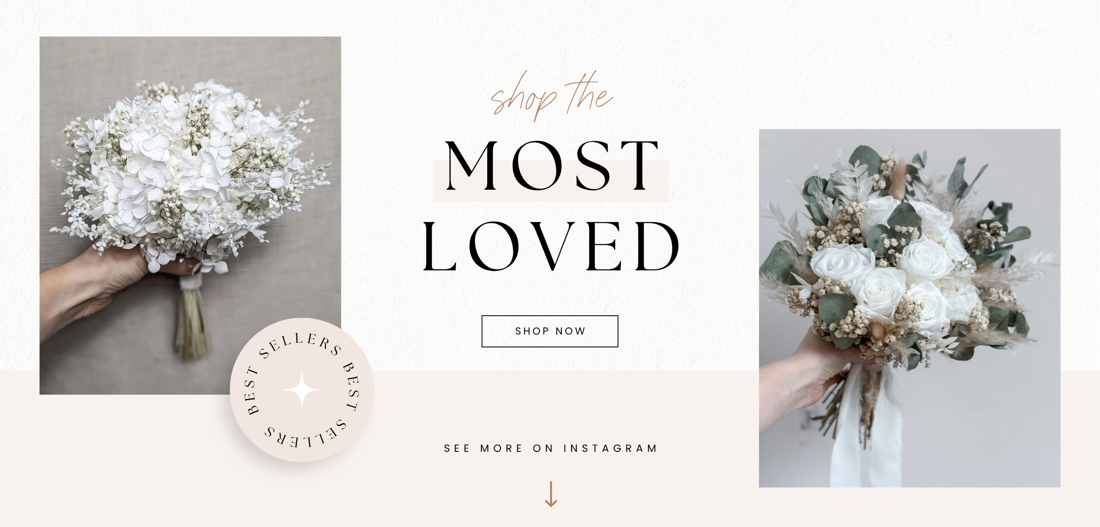
Task: Click the BEST text on badge's right side
Action: 352,386
